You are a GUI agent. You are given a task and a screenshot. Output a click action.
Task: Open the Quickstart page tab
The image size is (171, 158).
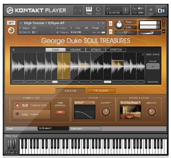[85, 128]
